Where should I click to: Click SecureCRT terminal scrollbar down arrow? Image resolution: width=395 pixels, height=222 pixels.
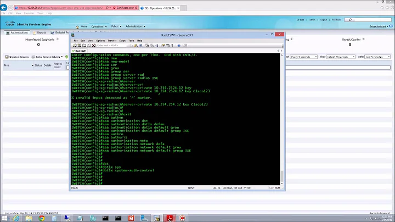click(x=281, y=184)
